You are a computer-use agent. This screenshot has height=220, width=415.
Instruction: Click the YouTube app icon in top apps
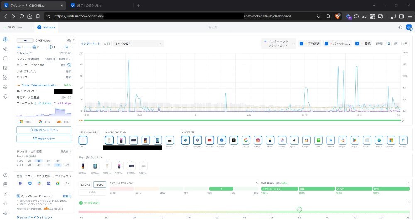[x=210, y=140]
